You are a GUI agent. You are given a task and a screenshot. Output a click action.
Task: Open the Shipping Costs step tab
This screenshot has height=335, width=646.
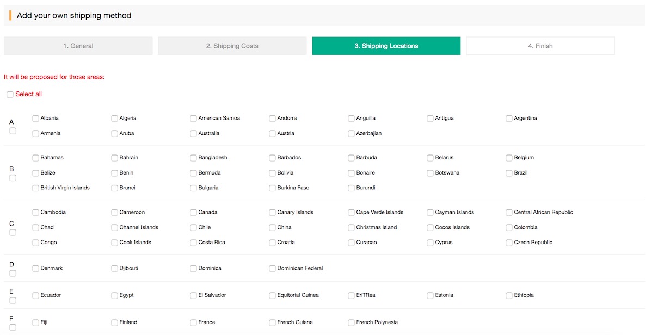[232, 46]
